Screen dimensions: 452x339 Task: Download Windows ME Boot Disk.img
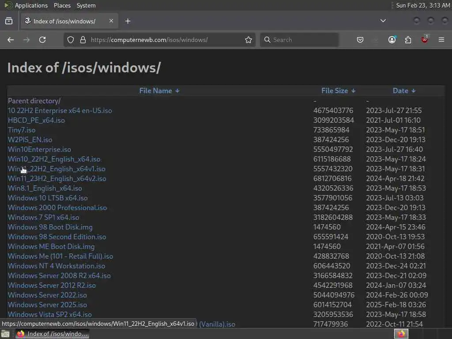point(51,246)
